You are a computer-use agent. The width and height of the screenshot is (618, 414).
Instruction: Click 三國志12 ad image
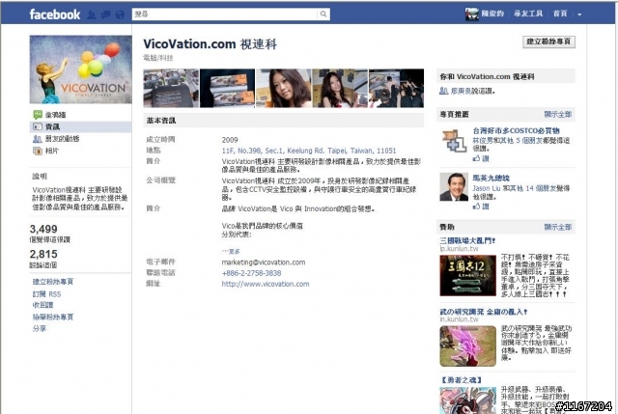[x=467, y=276]
